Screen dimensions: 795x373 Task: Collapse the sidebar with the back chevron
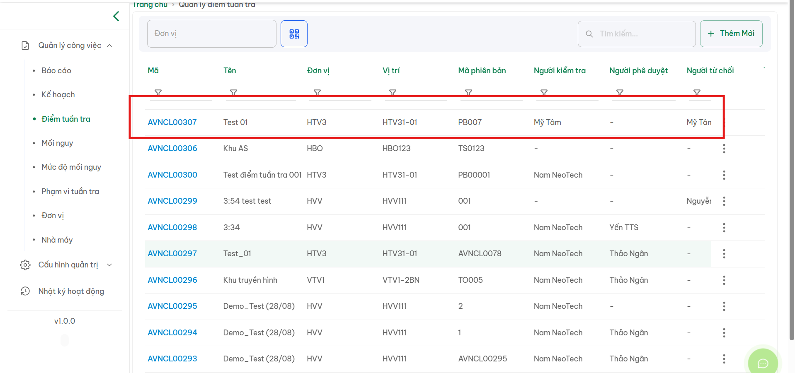click(116, 16)
